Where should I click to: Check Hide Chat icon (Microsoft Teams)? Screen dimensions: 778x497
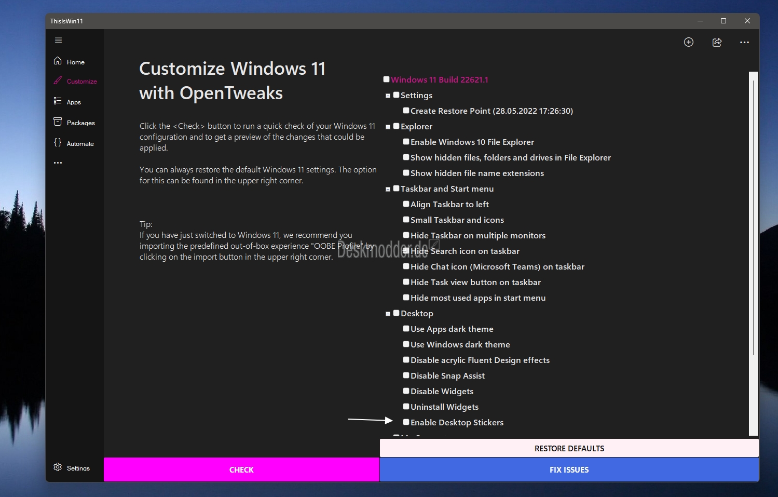tap(406, 266)
